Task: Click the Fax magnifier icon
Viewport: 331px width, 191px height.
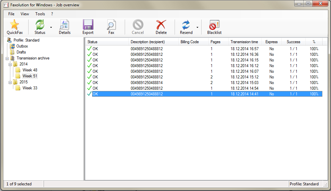Action: pyautogui.click(x=111, y=25)
